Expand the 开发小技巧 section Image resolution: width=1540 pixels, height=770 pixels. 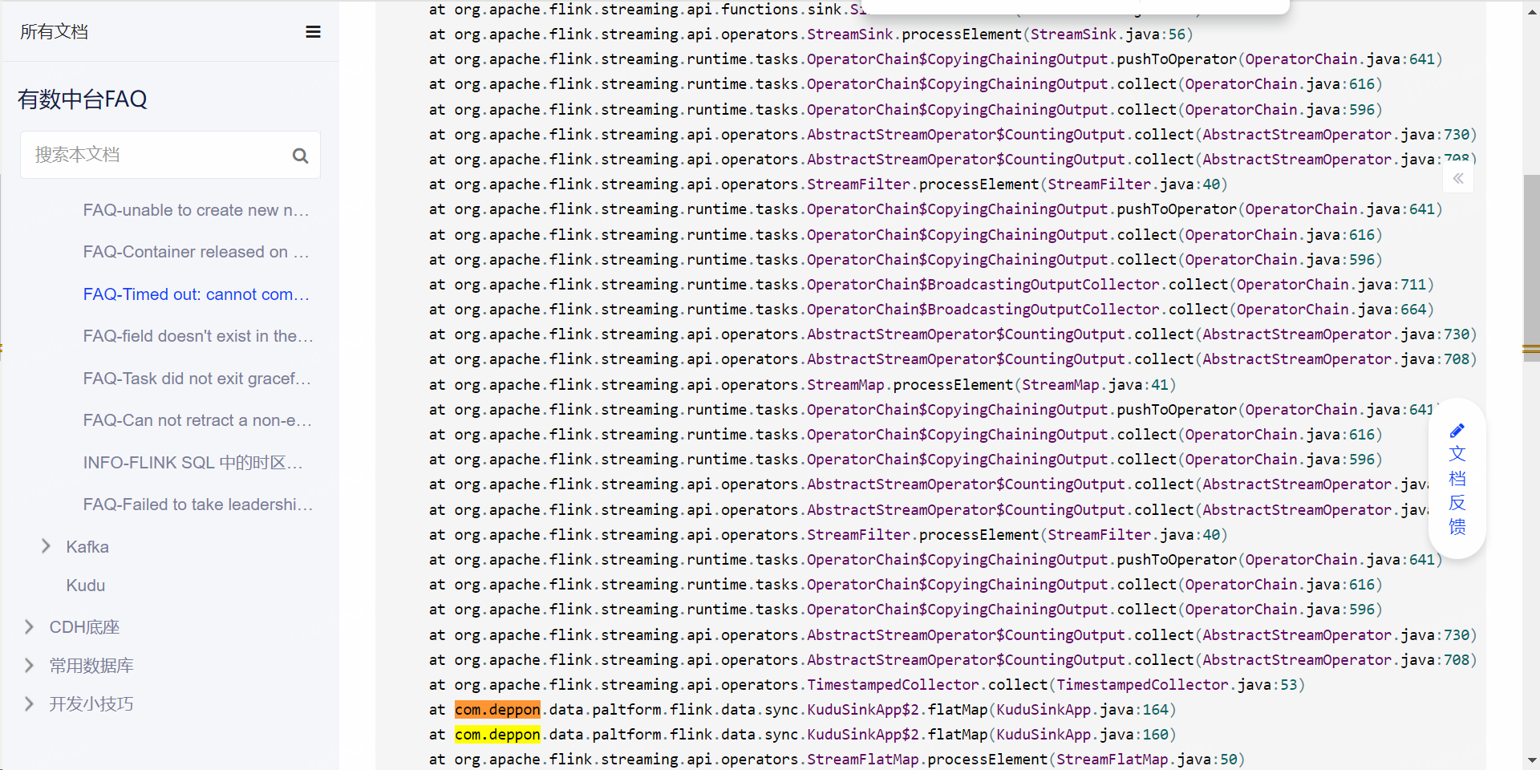click(29, 703)
